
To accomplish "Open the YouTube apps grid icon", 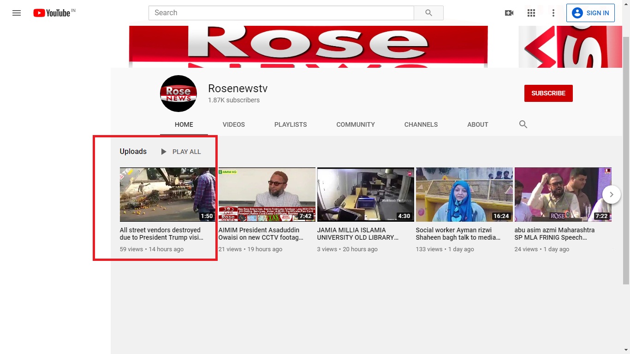I will (x=531, y=13).
